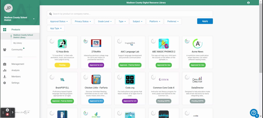Click the 270toWin logo icon
Image resolution: width=263 pixels, height=118 pixels.
point(96,43)
